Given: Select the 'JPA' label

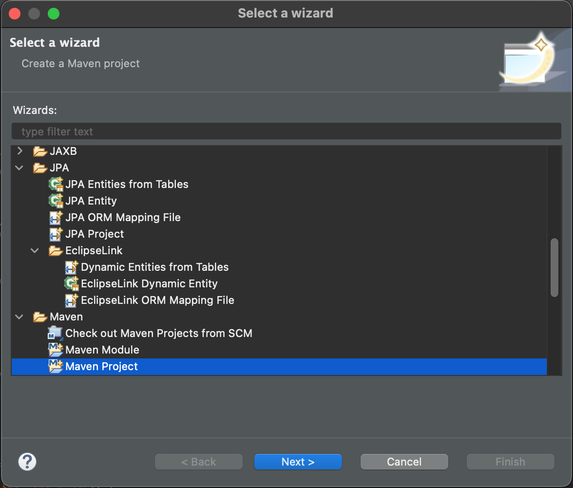Looking at the screenshot, I should tap(59, 168).
